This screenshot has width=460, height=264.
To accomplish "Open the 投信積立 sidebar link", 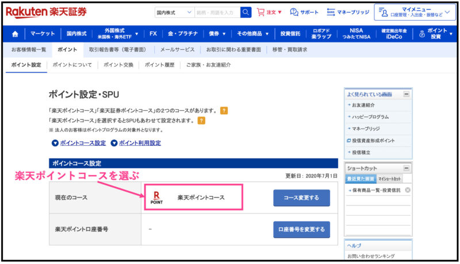I will tap(361, 153).
